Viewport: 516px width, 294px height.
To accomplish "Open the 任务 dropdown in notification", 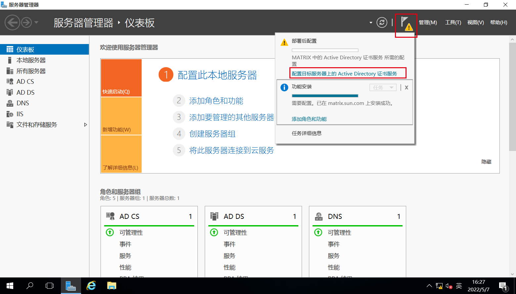I will coord(383,87).
